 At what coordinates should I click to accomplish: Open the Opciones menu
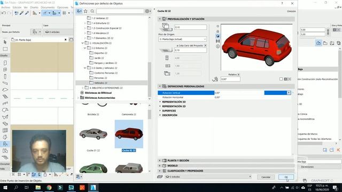coord(63,7)
